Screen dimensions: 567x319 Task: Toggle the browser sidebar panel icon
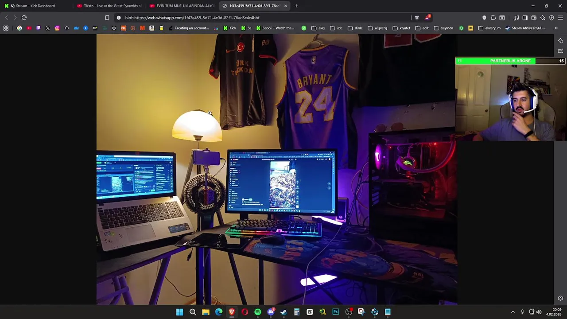point(525,18)
